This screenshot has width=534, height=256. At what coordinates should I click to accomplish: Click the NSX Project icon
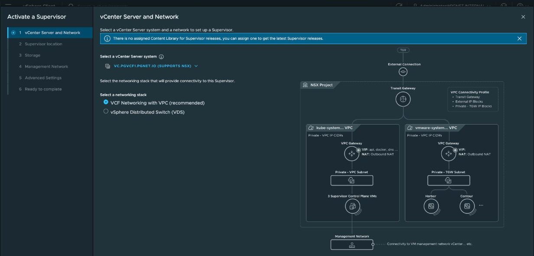click(x=305, y=85)
